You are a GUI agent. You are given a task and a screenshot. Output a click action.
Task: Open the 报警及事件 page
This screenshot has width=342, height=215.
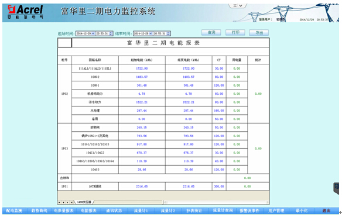(x=249, y=211)
